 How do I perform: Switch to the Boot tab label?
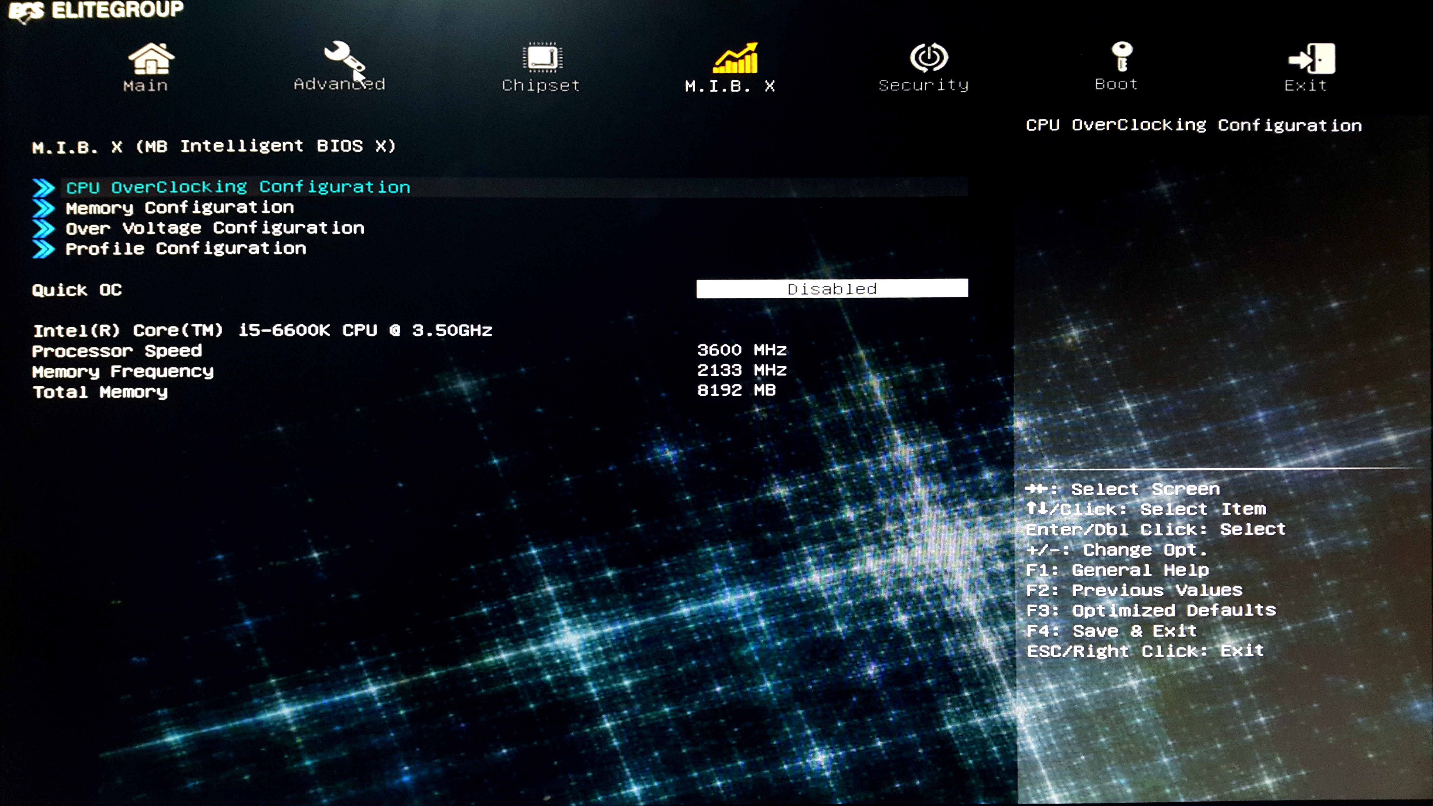coord(1116,84)
